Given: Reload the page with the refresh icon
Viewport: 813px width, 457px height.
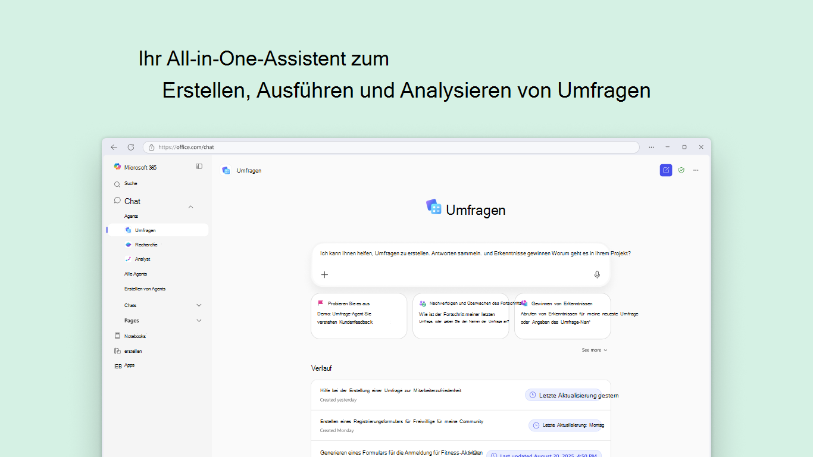Looking at the screenshot, I should (131, 147).
